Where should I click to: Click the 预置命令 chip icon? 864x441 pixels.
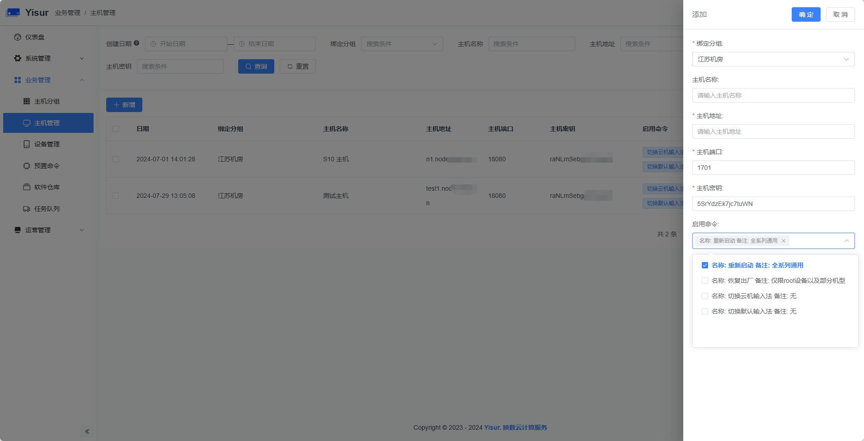pyautogui.click(x=27, y=166)
